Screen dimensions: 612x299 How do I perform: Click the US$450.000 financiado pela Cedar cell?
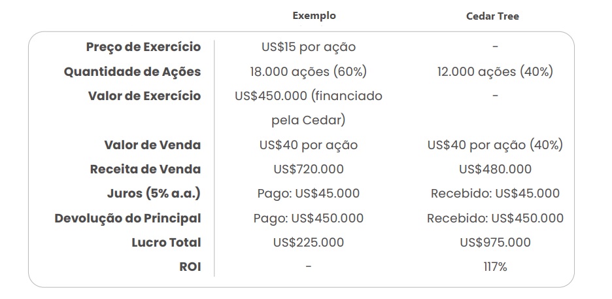click(x=308, y=108)
